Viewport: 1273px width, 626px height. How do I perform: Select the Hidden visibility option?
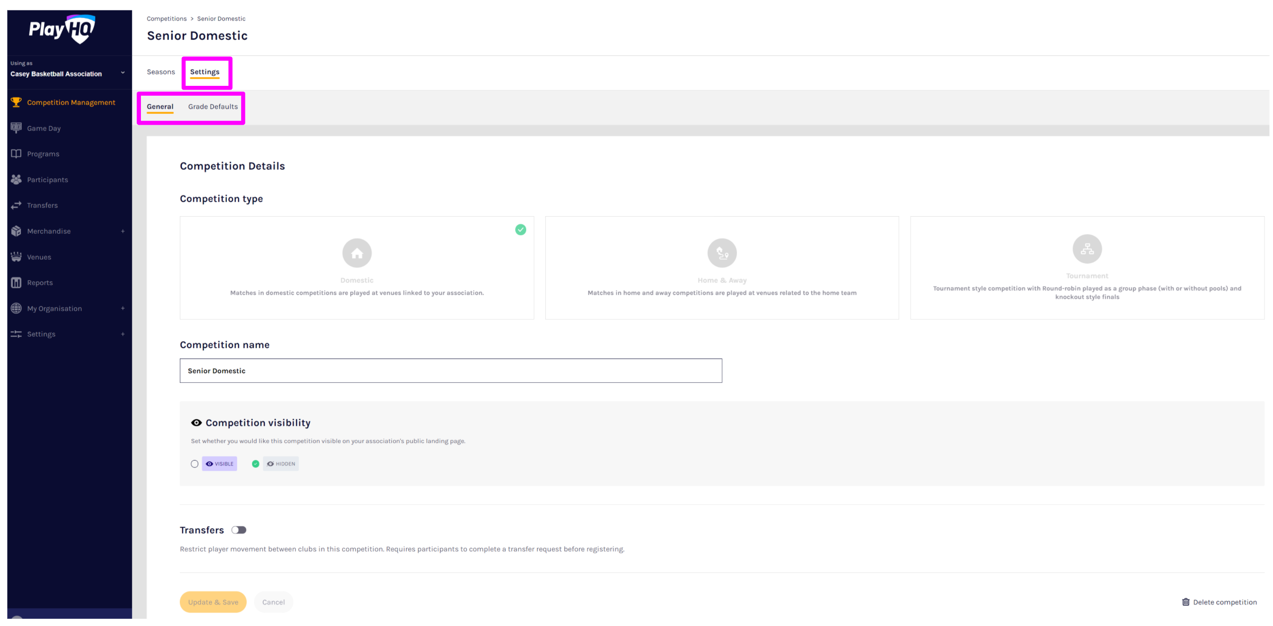coord(255,463)
